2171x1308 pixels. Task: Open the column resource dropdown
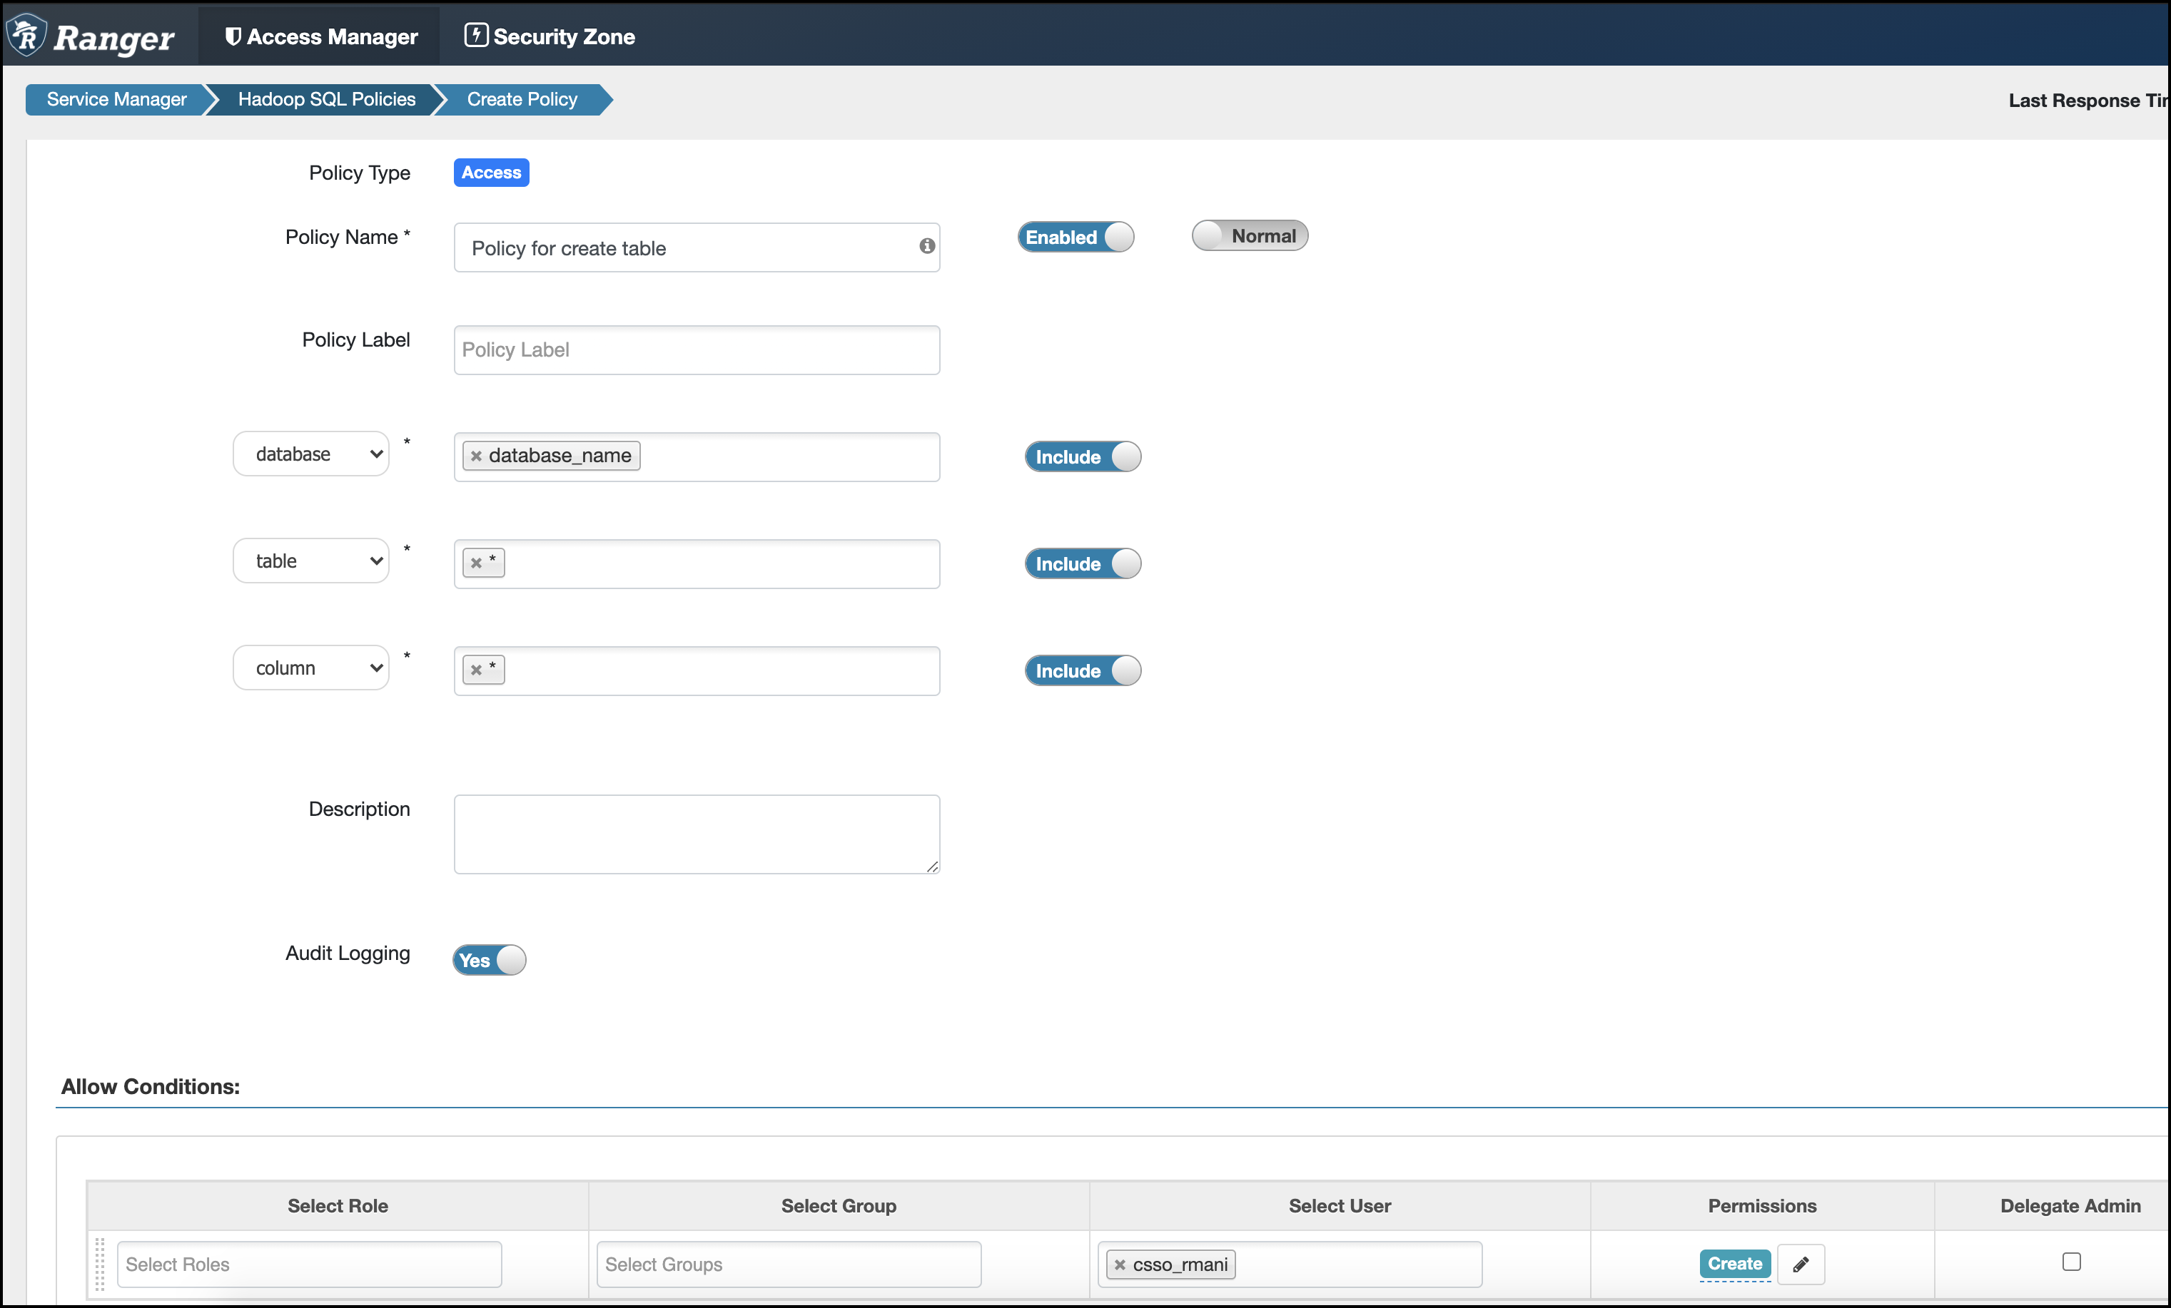(x=311, y=668)
